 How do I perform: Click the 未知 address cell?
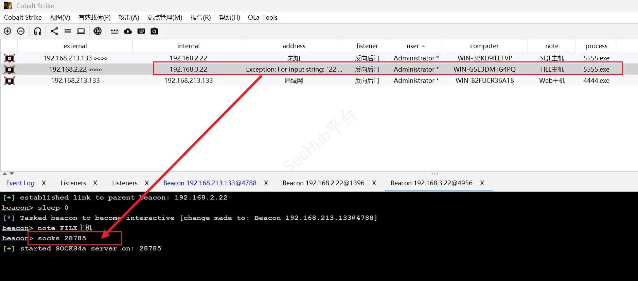tap(294, 58)
